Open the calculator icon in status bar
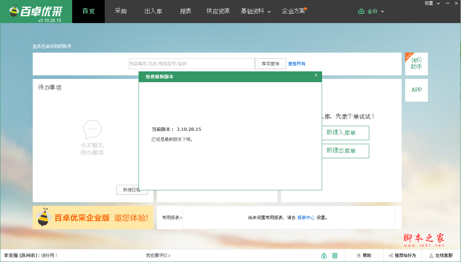Image resolution: width=461 pixels, height=262 pixels. tap(335, 256)
